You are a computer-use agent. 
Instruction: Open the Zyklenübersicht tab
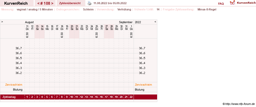[x=70, y=3]
